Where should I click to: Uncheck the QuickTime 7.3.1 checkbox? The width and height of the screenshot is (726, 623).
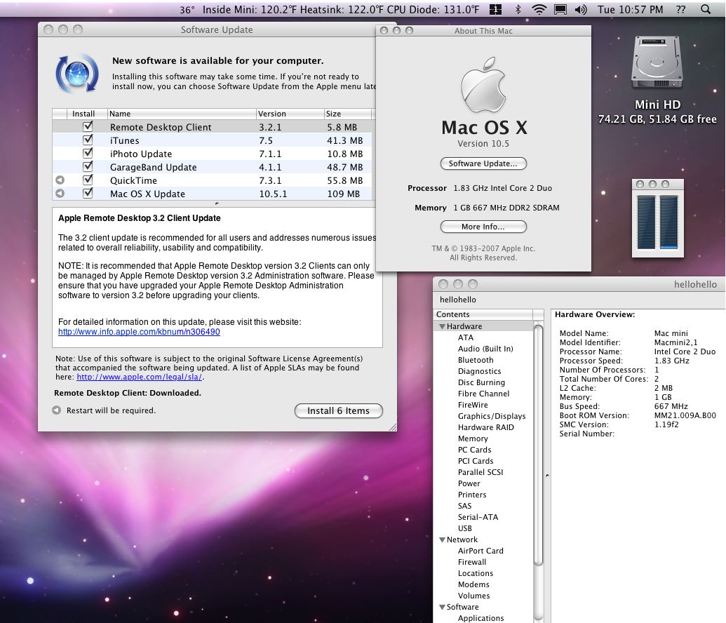click(88, 180)
